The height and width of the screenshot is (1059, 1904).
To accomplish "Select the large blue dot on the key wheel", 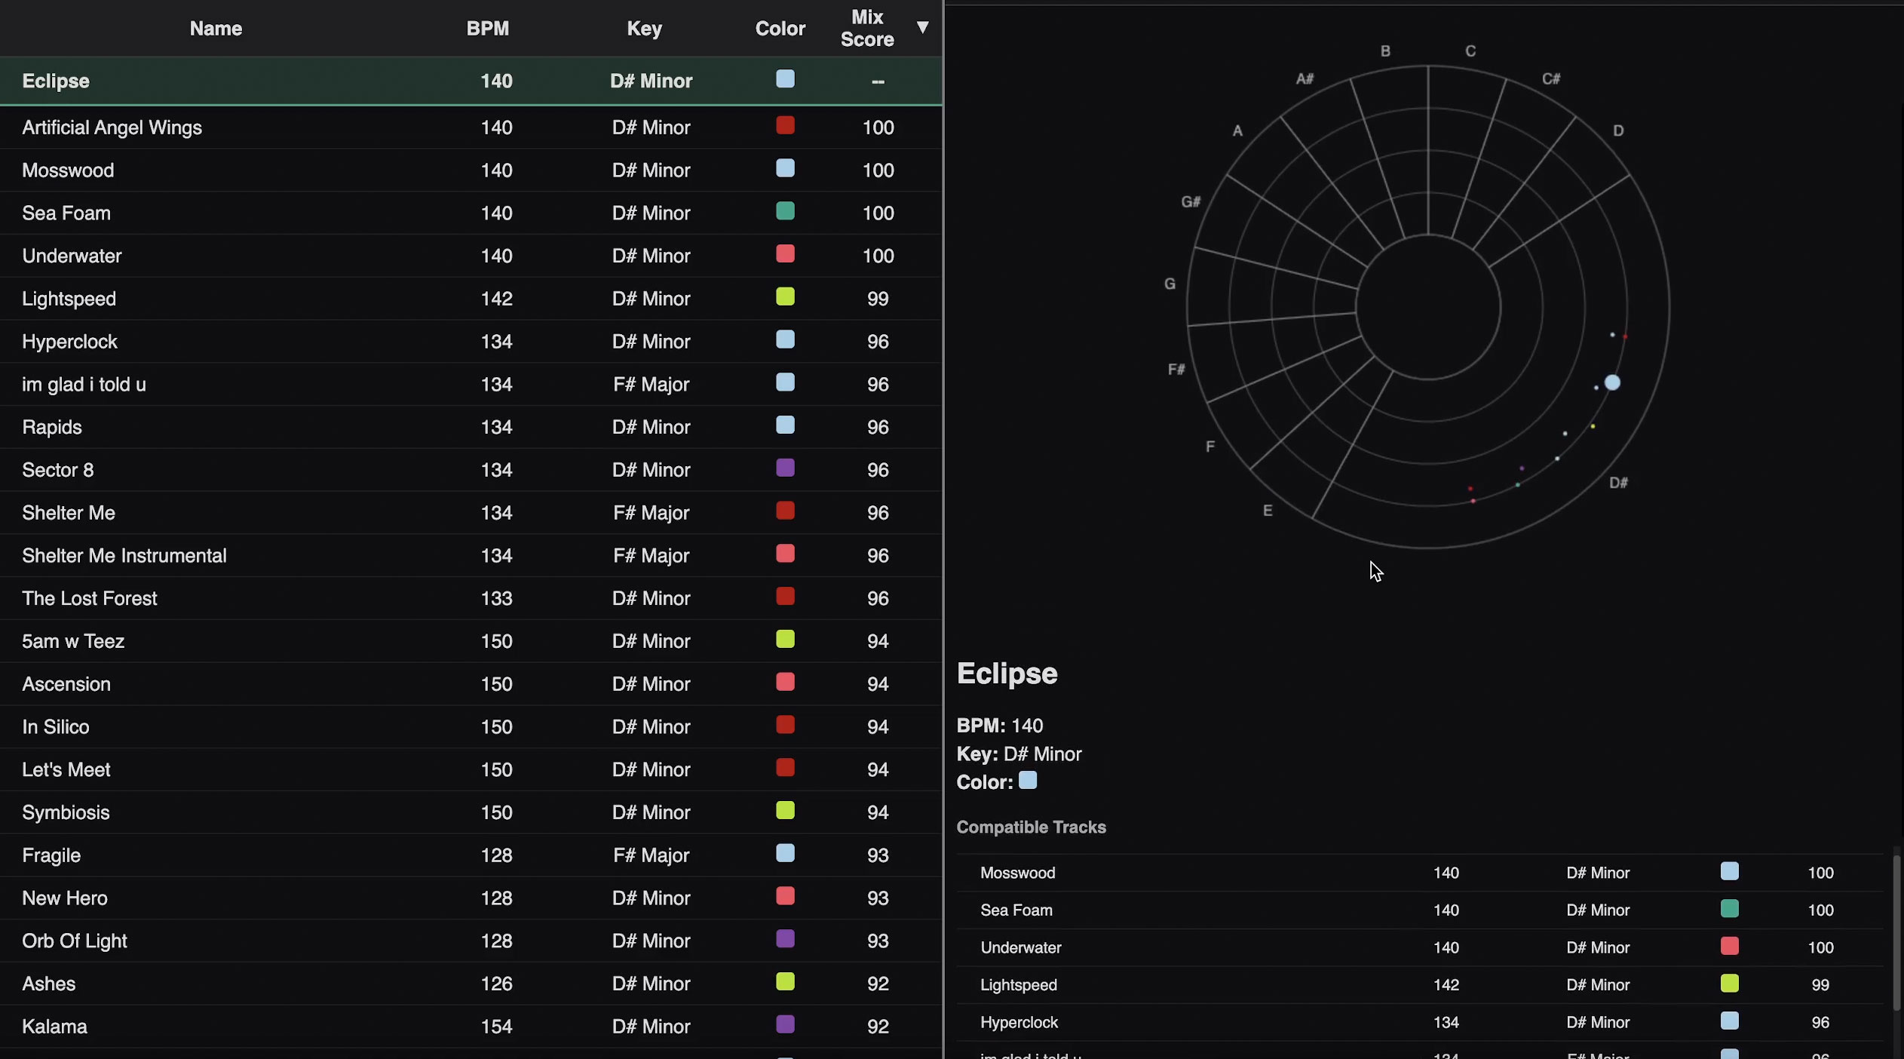I will pos(1611,382).
